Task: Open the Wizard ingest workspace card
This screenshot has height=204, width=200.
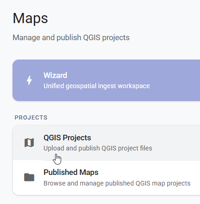Action: [106, 80]
